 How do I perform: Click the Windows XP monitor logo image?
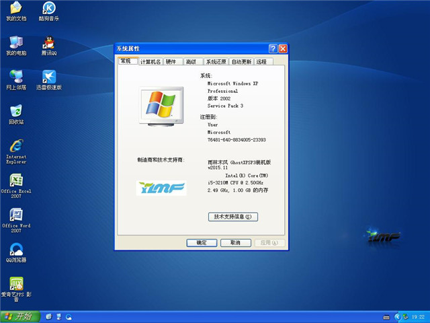pos(161,106)
